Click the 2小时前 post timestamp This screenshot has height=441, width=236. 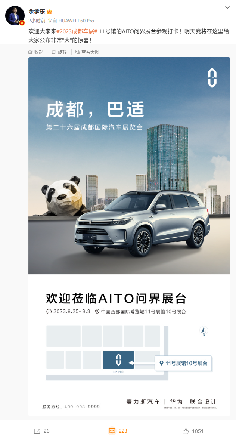click(x=37, y=21)
